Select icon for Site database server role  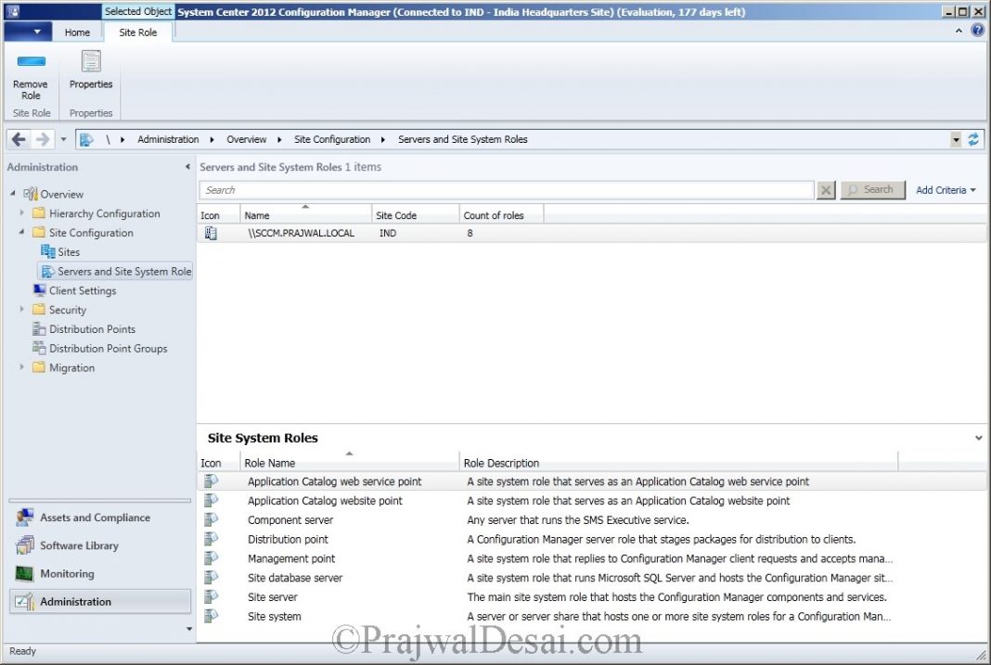(x=211, y=578)
